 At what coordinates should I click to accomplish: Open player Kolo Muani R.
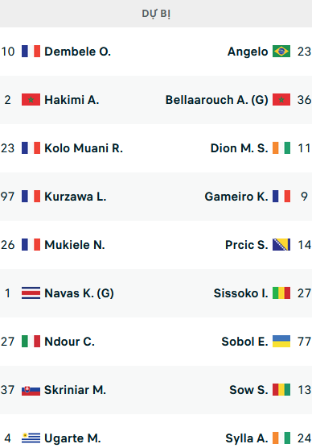84,148
